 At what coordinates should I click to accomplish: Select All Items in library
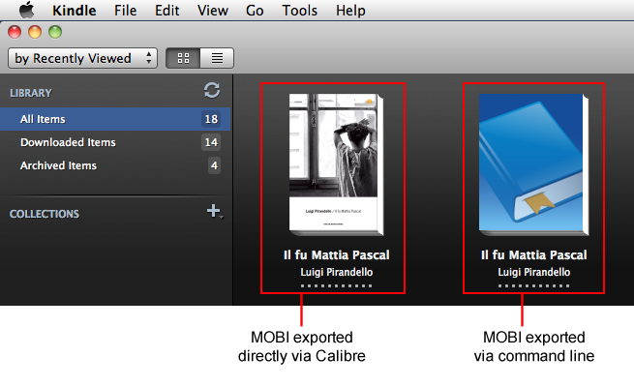click(x=115, y=119)
